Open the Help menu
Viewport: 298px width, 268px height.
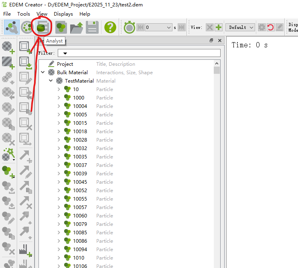pyautogui.click(x=85, y=14)
